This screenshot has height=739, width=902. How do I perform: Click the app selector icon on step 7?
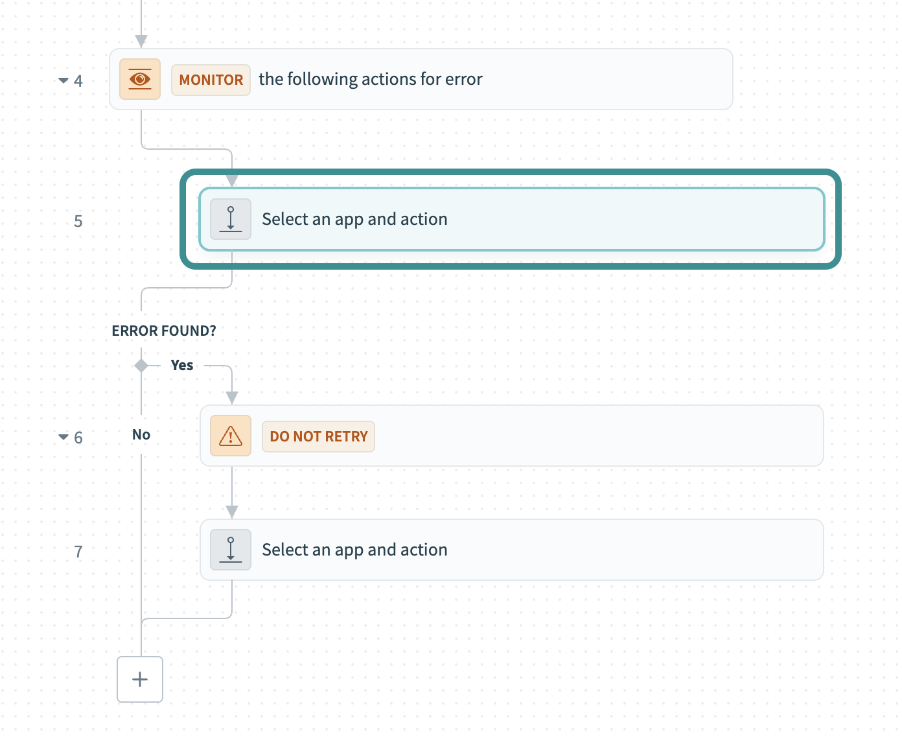230,550
